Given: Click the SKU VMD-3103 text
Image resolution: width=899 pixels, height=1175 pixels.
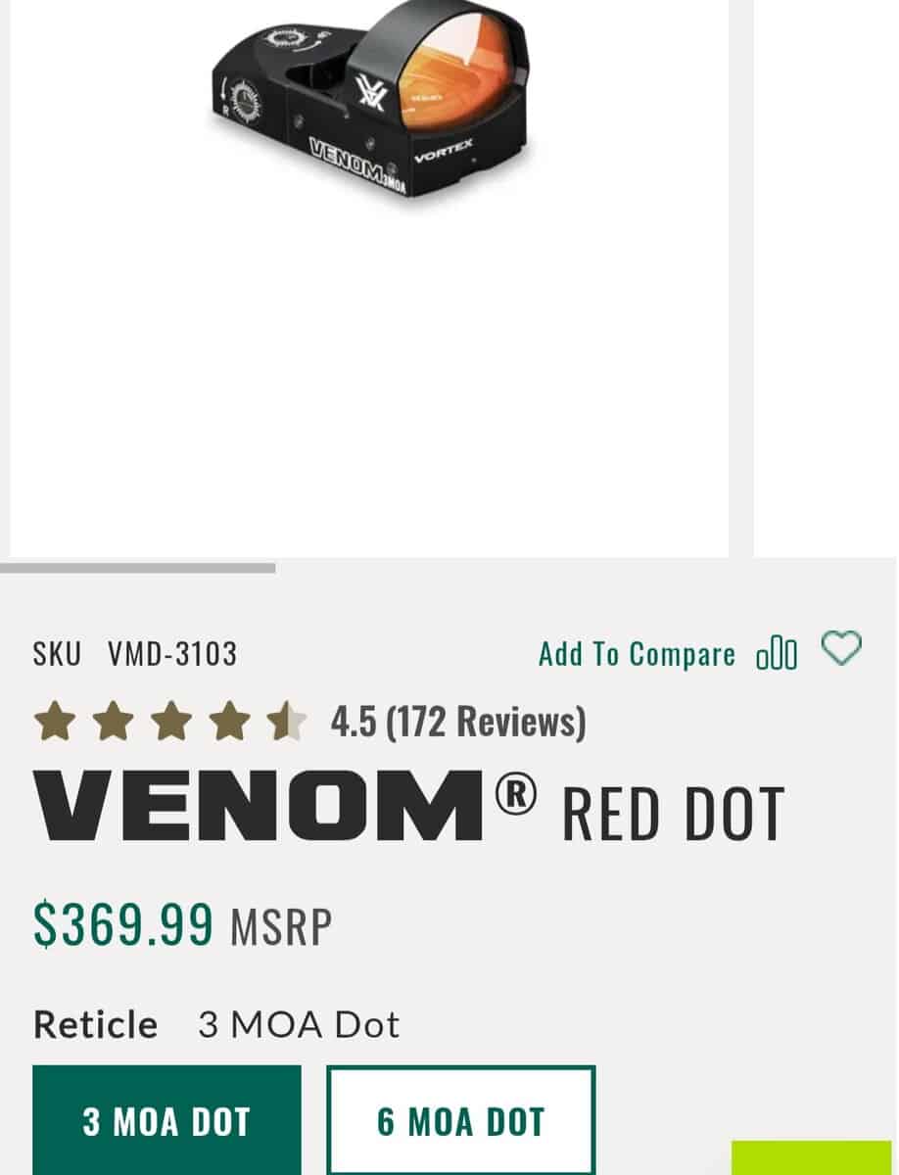Looking at the screenshot, I should pyautogui.click(x=135, y=654).
